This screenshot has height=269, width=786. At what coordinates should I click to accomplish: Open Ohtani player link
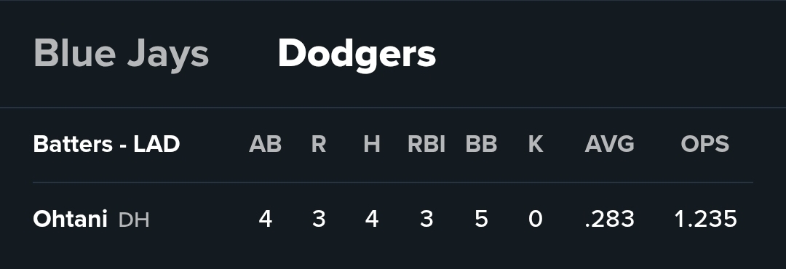pyautogui.click(x=70, y=220)
